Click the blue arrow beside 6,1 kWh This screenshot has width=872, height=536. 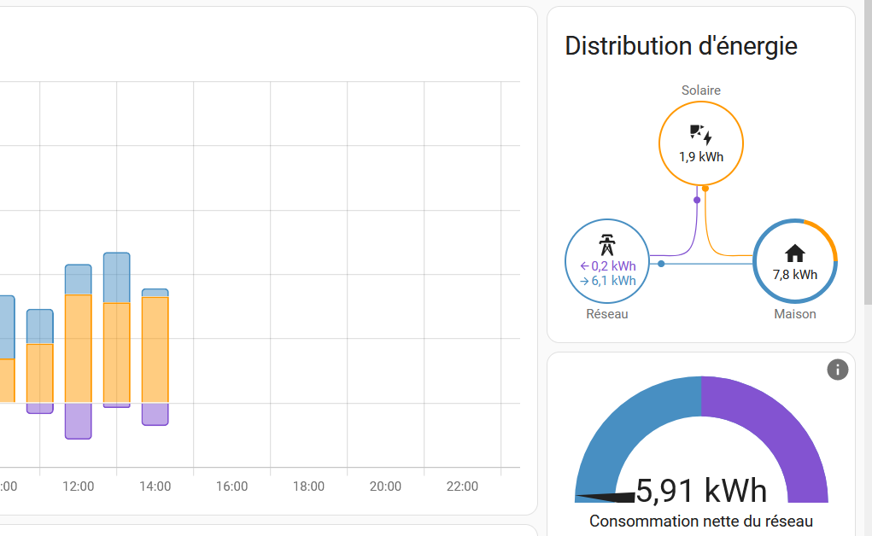tap(584, 282)
